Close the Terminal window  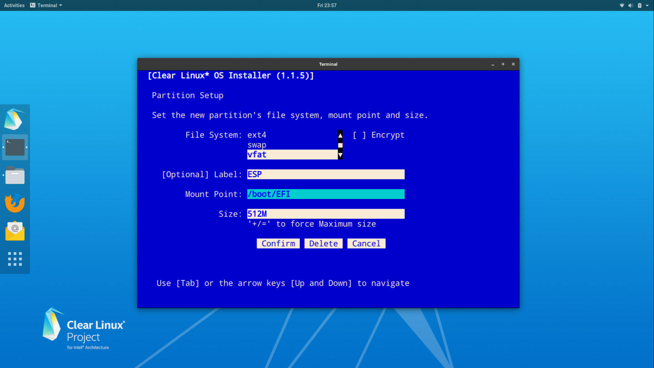coord(513,64)
